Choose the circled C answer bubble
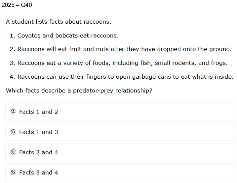The width and height of the screenshot is (237, 183). pos(13,152)
